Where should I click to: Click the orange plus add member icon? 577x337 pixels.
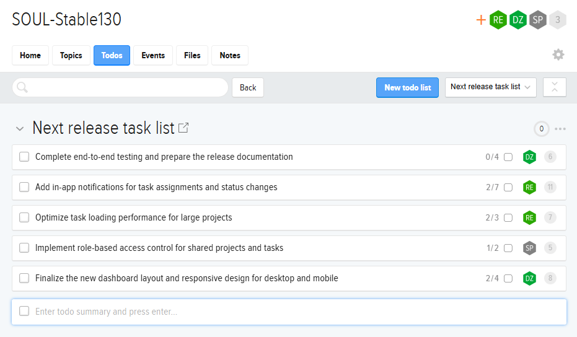tap(481, 20)
